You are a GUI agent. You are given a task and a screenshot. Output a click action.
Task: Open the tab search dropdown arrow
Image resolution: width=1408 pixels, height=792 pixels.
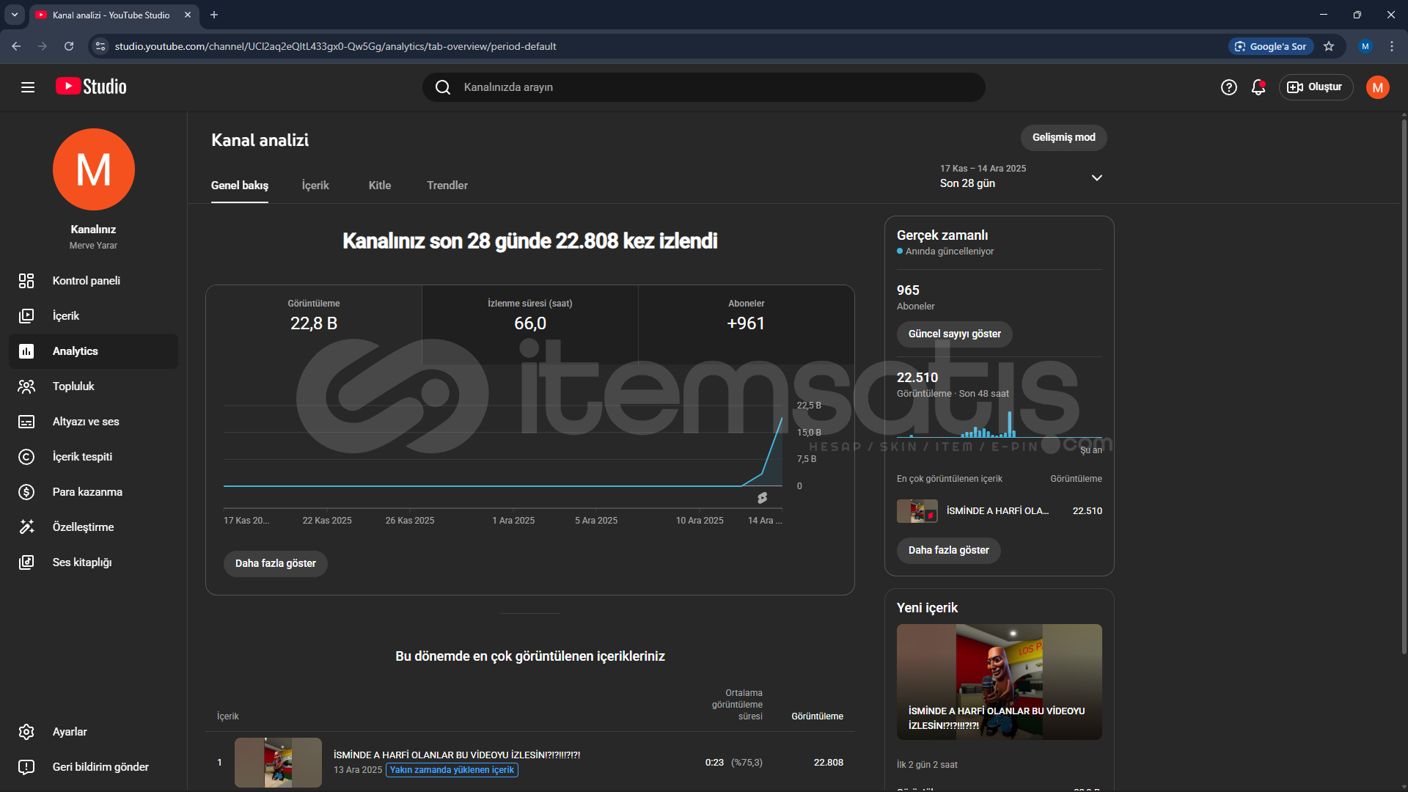15,15
